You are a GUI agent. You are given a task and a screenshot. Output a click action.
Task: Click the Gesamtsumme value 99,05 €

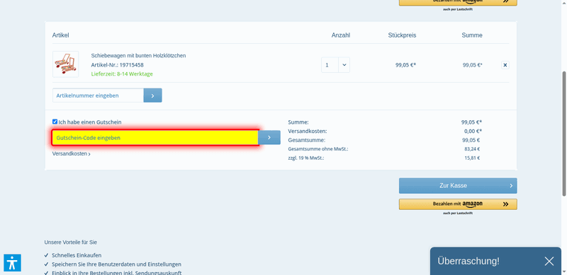(471, 140)
